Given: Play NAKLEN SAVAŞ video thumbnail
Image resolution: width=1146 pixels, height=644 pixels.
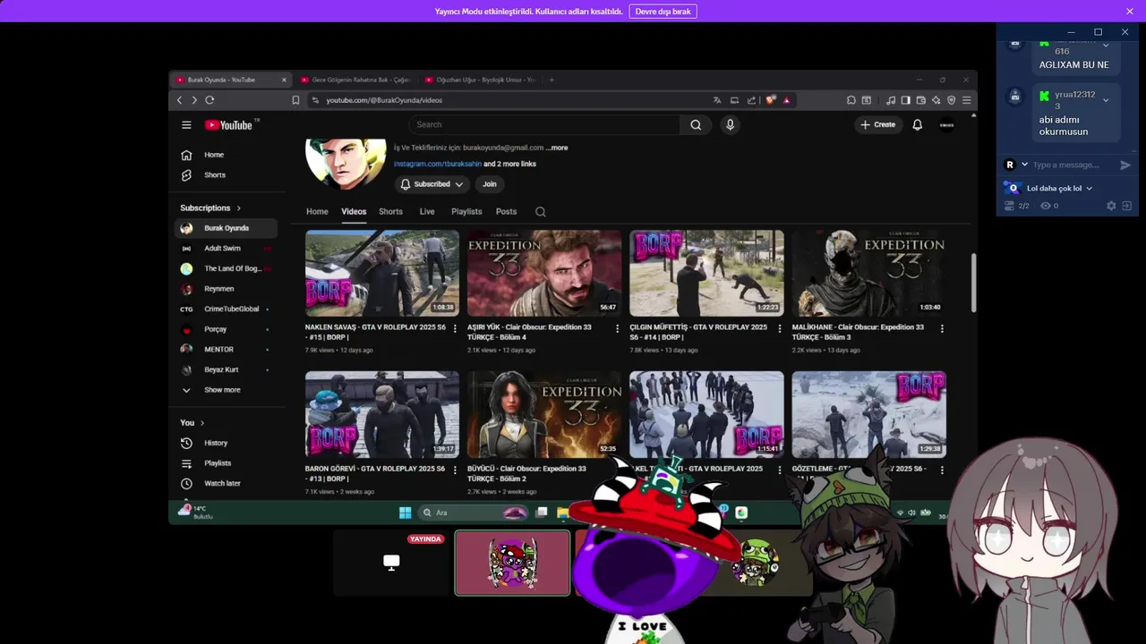Looking at the screenshot, I should click(x=382, y=274).
